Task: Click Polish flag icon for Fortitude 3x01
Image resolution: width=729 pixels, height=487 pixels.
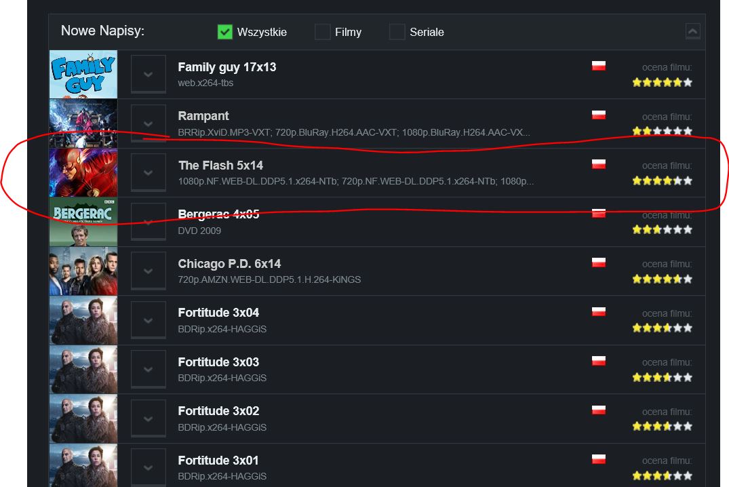Action: [599, 460]
